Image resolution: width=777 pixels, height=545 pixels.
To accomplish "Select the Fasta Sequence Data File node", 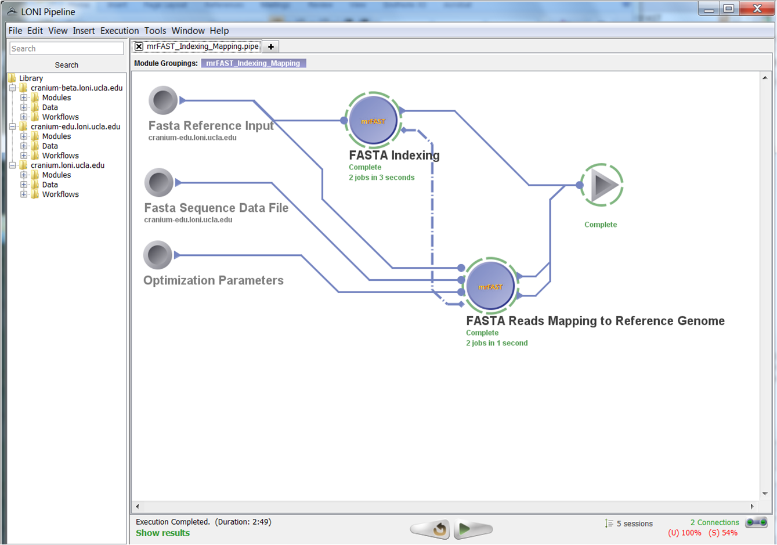I will (158, 183).
